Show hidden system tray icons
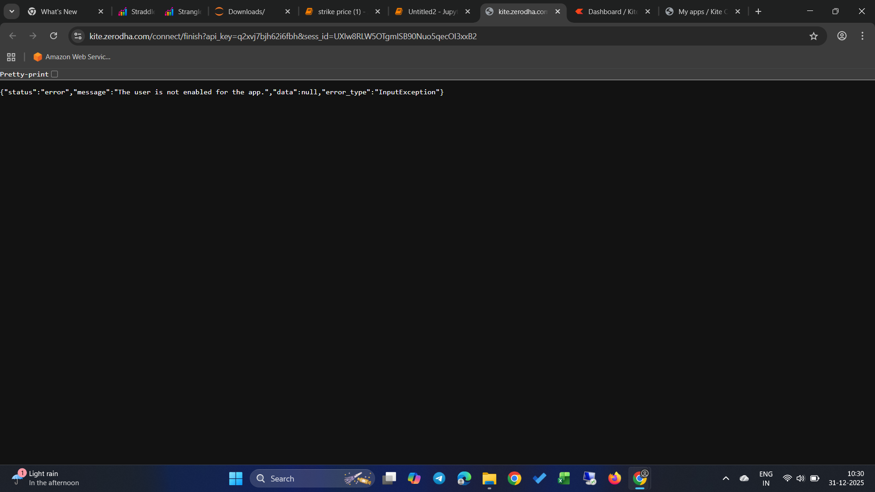The height and width of the screenshot is (492, 875). tap(726, 478)
